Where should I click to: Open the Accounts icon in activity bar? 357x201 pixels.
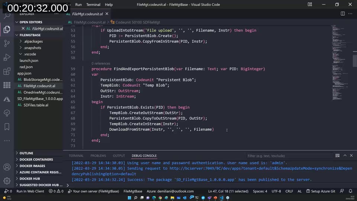[x=7, y=167]
